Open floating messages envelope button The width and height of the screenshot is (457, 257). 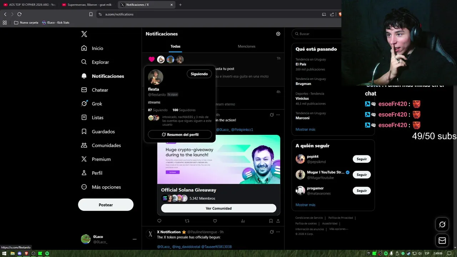point(442,241)
